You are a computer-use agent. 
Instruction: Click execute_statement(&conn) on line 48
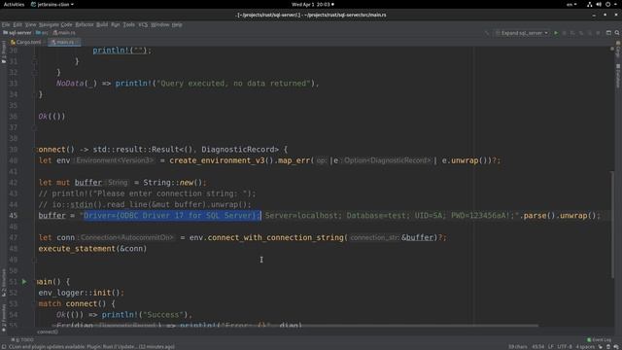point(92,249)
